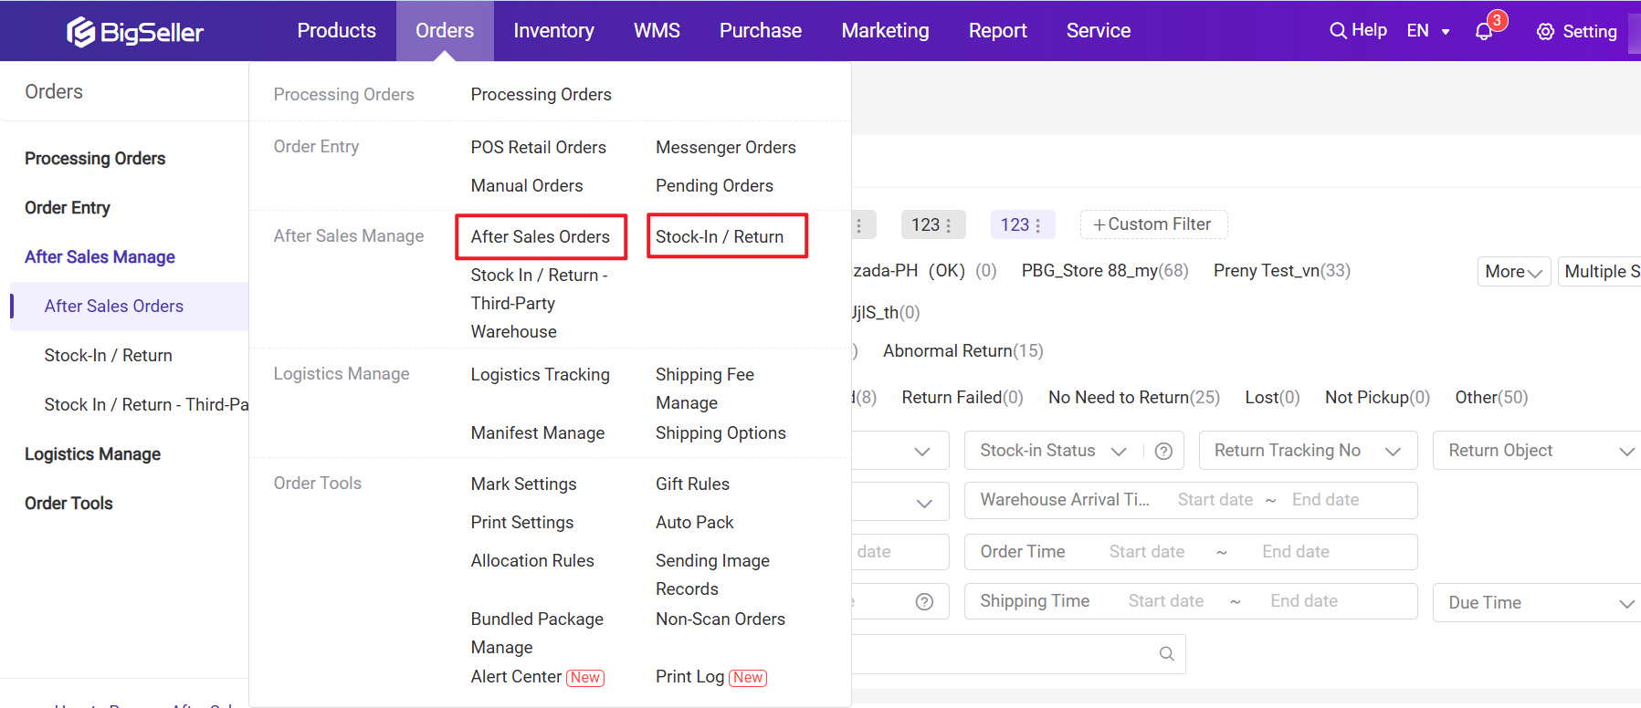
Task: Expand the EN language dropdown
Action: [x=1429, y=31]
